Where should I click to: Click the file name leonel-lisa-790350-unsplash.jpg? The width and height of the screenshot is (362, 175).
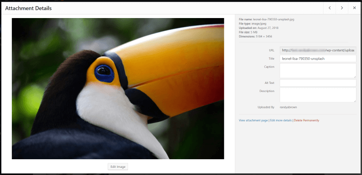274,19
